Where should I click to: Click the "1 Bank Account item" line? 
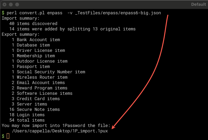pos(36,40)
